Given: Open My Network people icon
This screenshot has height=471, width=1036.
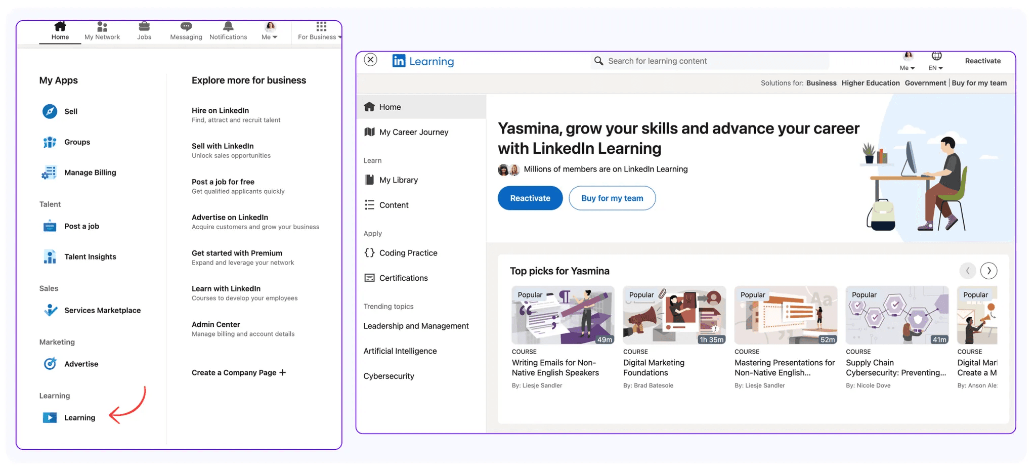Looking at the screenshot, I should click(x=102, y=26).
